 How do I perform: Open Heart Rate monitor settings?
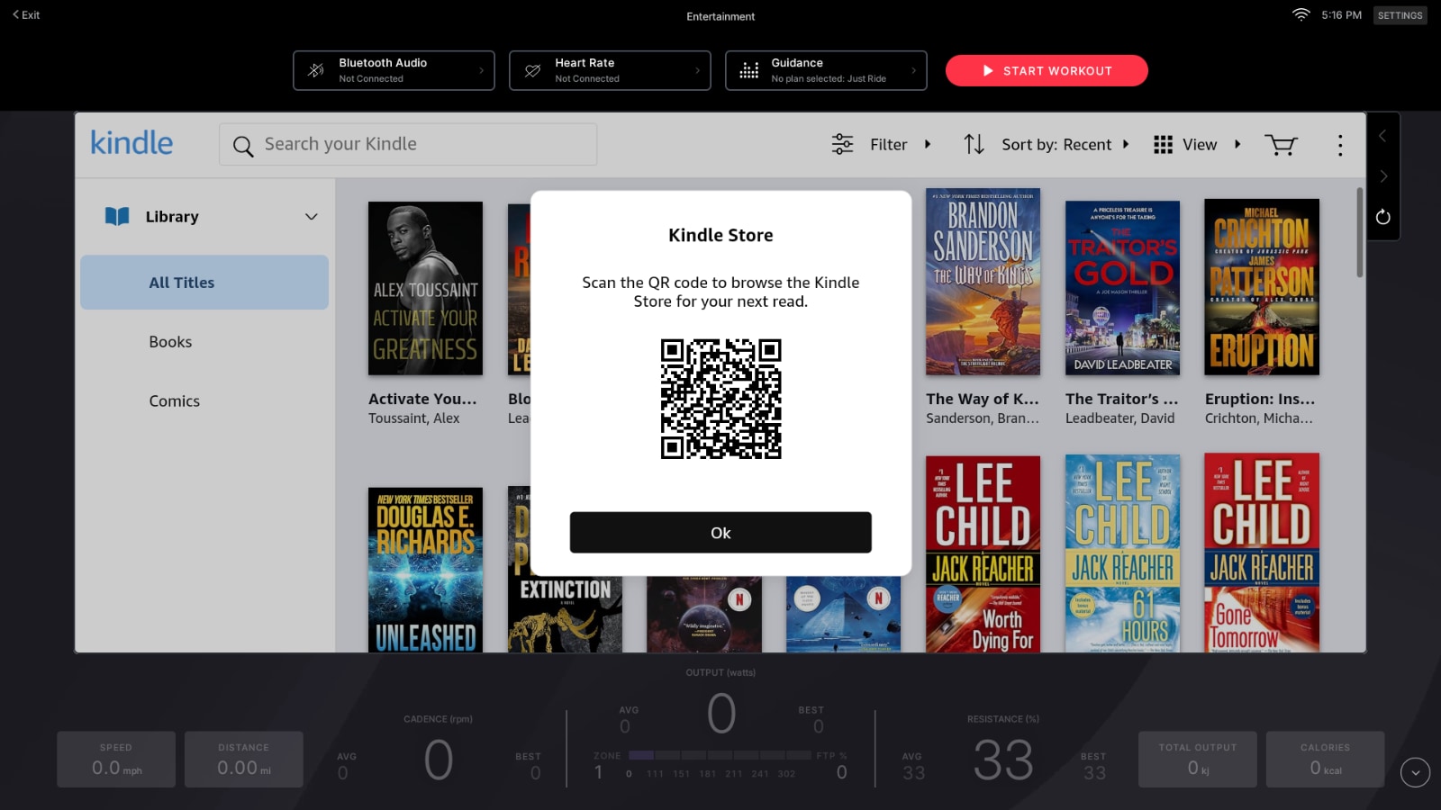(610, 70)
